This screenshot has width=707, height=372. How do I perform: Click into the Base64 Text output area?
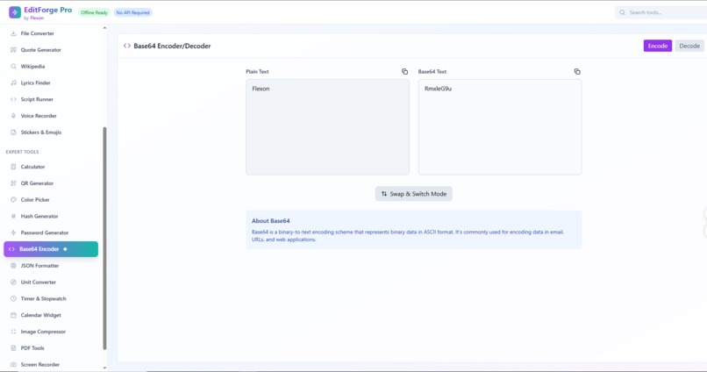500,127
